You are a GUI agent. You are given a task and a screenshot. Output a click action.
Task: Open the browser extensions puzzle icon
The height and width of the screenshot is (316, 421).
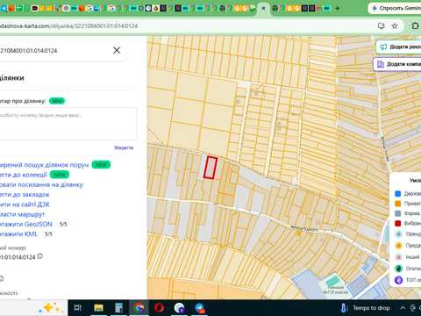click(x=415, y=26)
